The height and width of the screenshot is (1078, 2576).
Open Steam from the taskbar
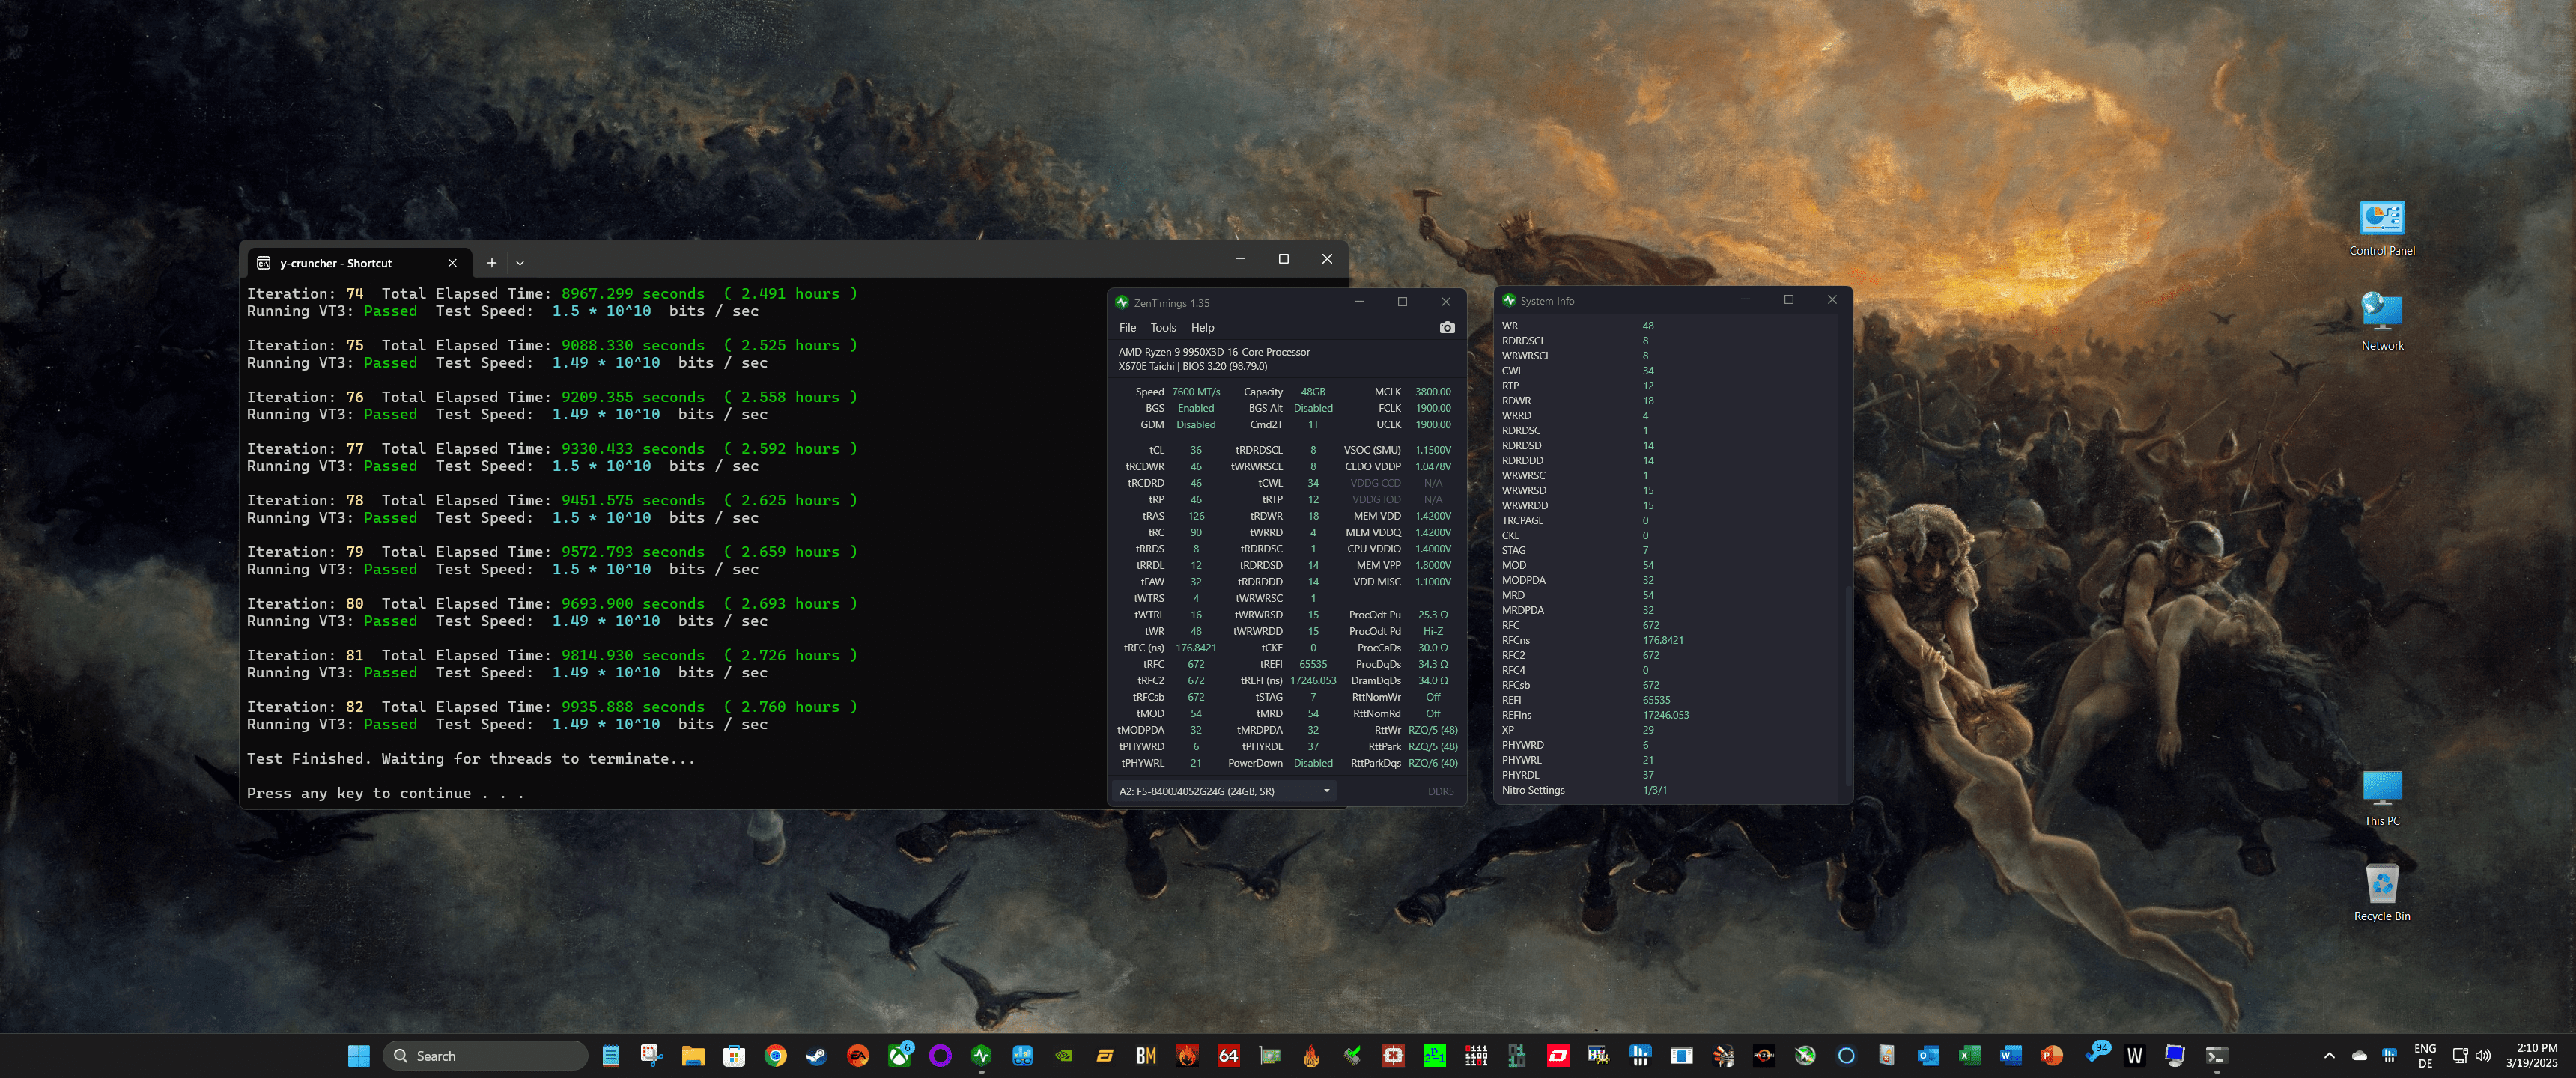tap(816, 1055)
